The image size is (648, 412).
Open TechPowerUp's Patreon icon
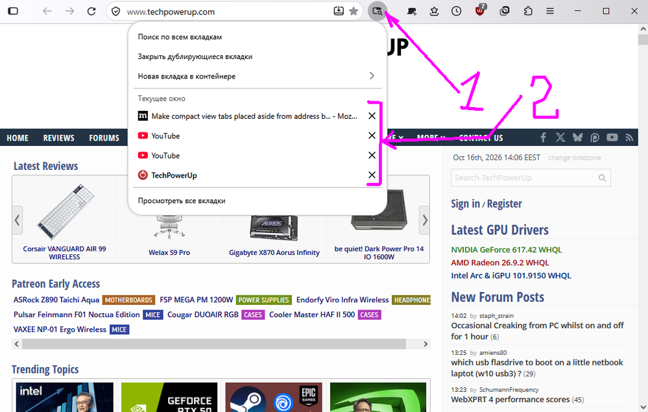(x=595, y=137)
